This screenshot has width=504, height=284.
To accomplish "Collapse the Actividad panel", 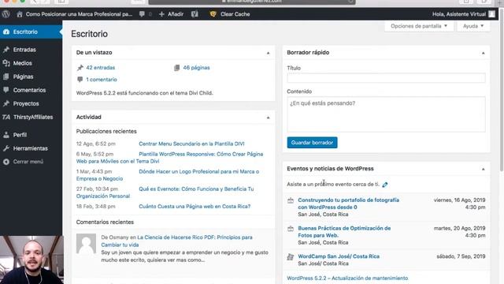I will (x=268, y=118).
